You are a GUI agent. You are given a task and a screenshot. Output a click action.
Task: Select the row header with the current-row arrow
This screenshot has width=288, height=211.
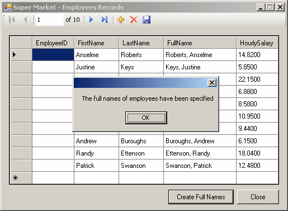(21, 55)
